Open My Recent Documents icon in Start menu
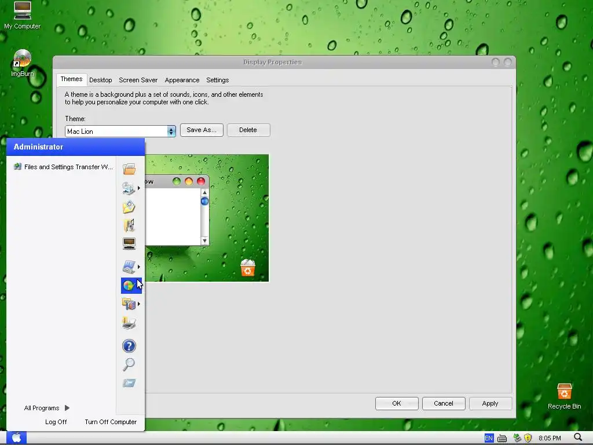The width and height of the screenshot is (593, 445). 129,188
